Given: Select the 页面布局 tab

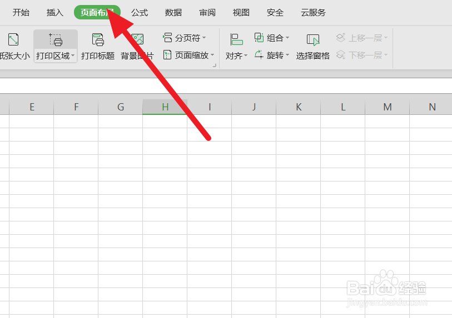Looking at the screenshot, I should [97, 12].
